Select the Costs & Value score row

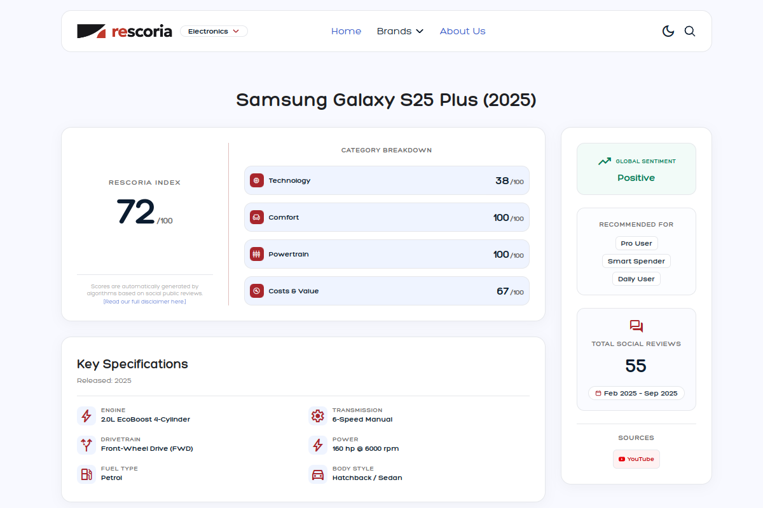point(387,291)
